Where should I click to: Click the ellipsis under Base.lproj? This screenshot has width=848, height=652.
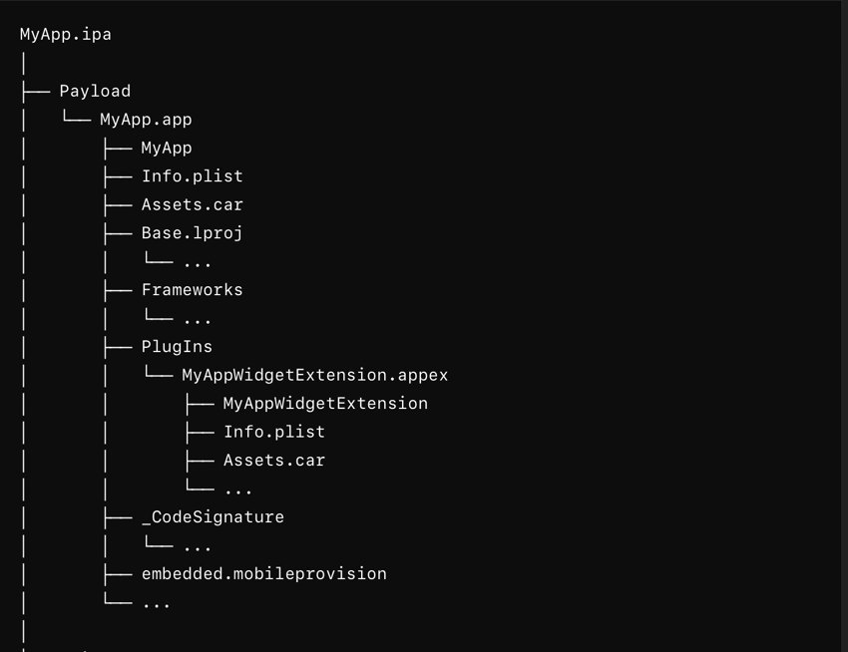pyautogui.click(x=197, y=262)
